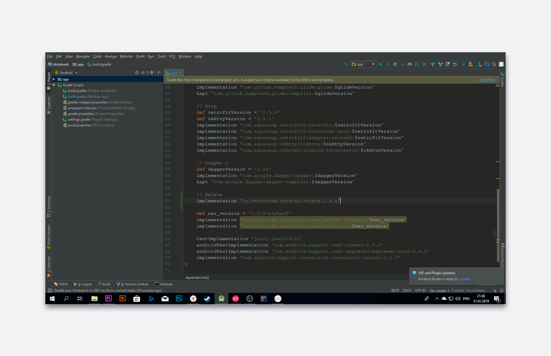Open the Android Profiler gauge icon

(x=410, y=64)
